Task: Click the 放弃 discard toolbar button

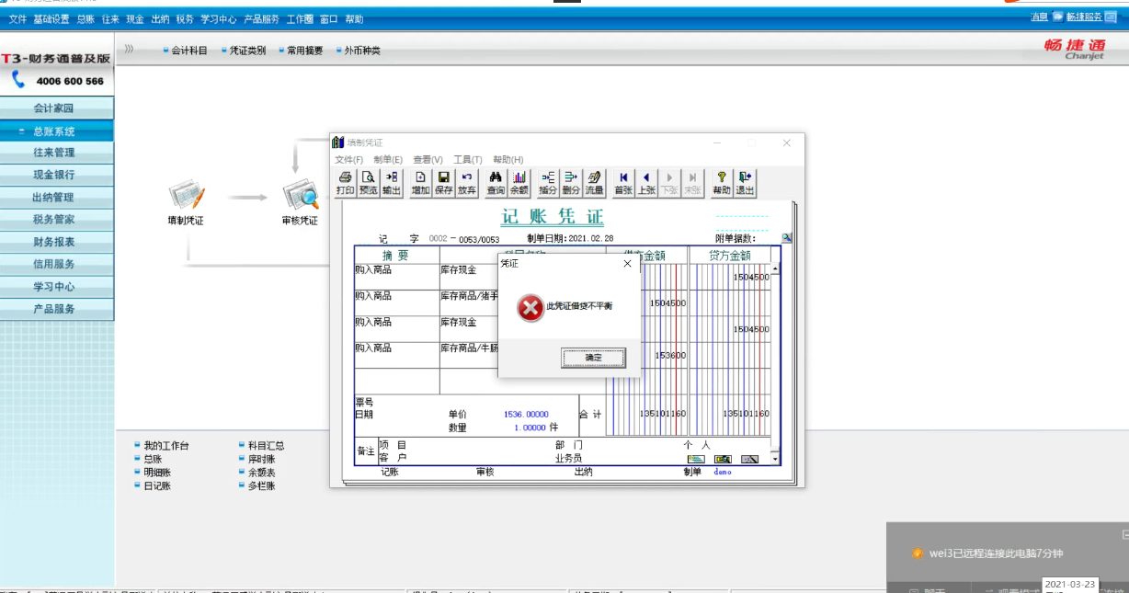Action: click(467, 183)
